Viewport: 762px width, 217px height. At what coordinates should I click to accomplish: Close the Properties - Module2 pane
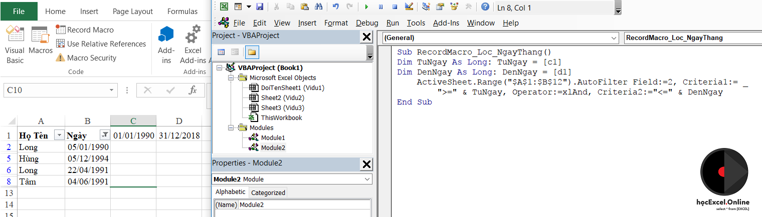click(x=367, y=164)
